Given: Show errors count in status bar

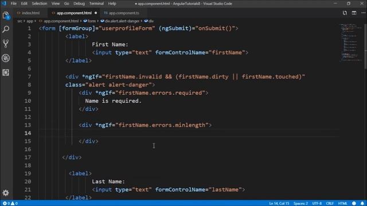Looking at the screenshot, I should (6, 204).
